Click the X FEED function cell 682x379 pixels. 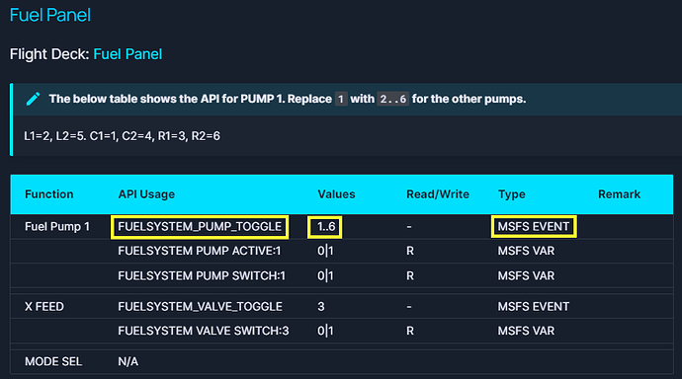click(x=44, y=307)
